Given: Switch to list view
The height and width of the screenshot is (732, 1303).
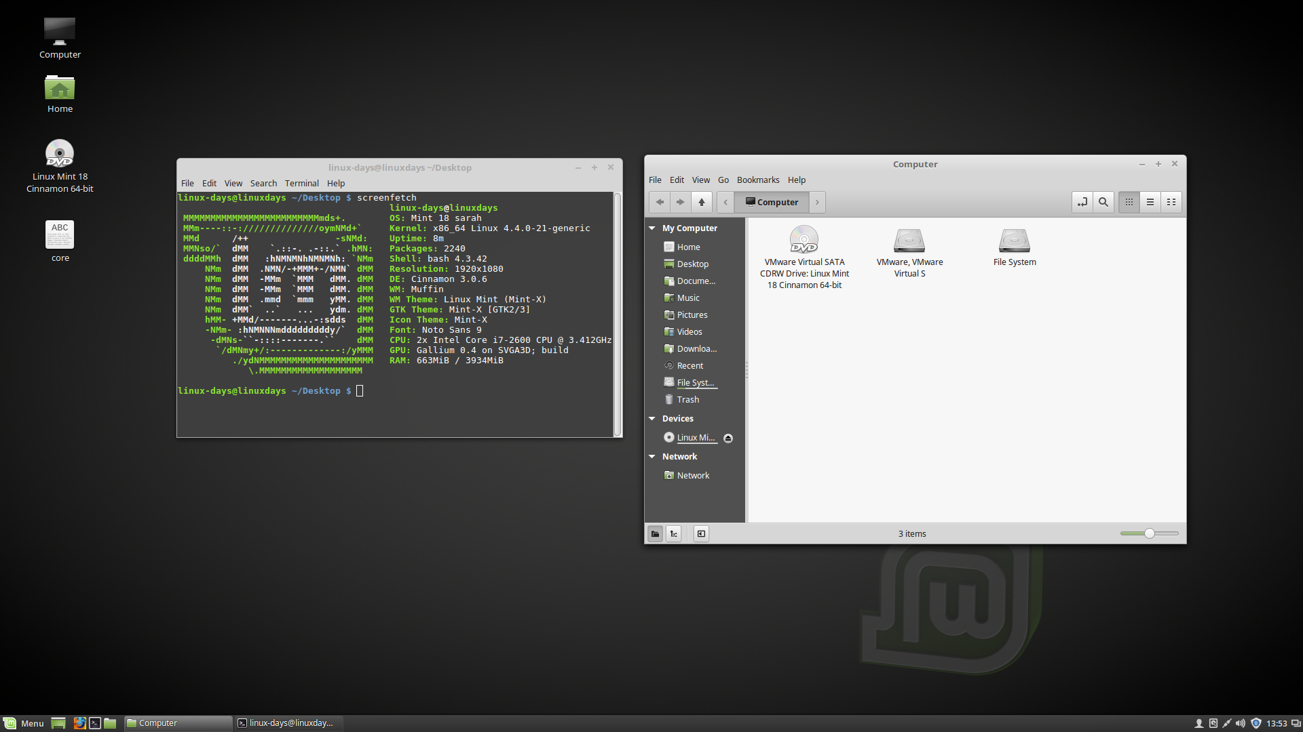Looking at the screenshot, I should pos(1150,202).
